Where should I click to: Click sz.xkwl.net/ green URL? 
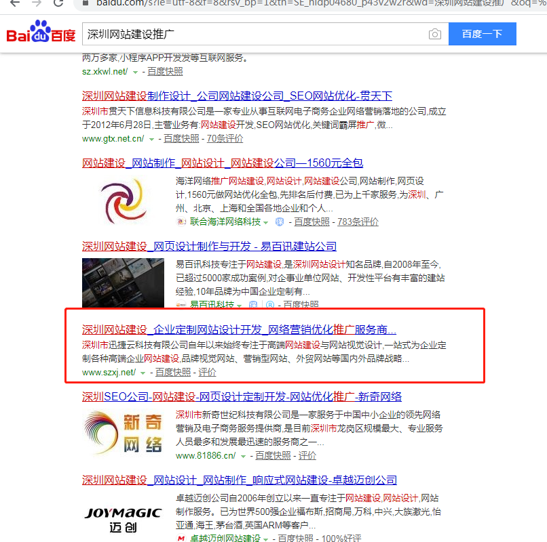pyautogui.click(x=105, y=71)
